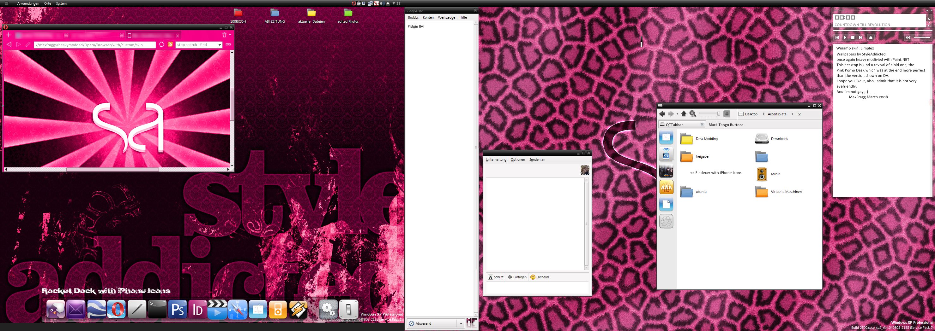
Task: Click the orange RSS feed icon
Action: pos(170,44)
